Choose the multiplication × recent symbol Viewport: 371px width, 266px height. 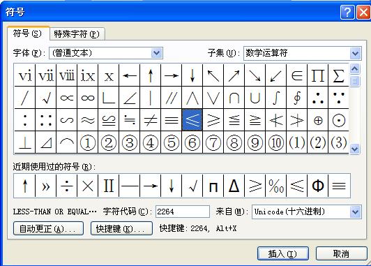pyautogui.click(x=88, y=186)
